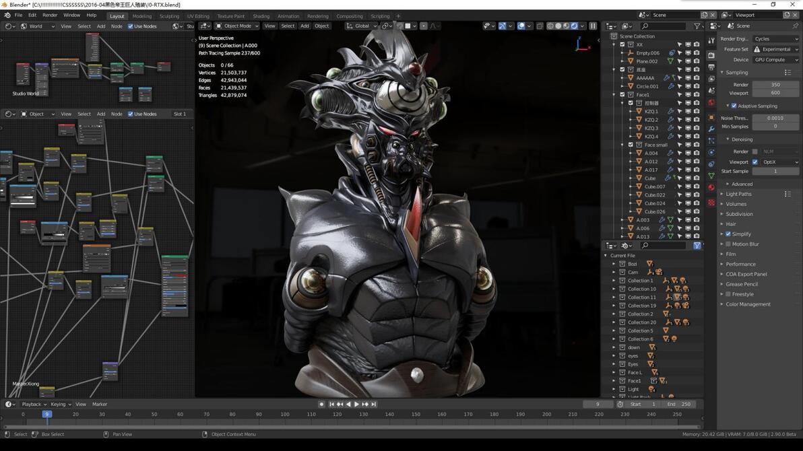This screenshot has width=803, height=451.
Task: Open the Render Engine Cycles dropdown
Action: tap(776, 39)
